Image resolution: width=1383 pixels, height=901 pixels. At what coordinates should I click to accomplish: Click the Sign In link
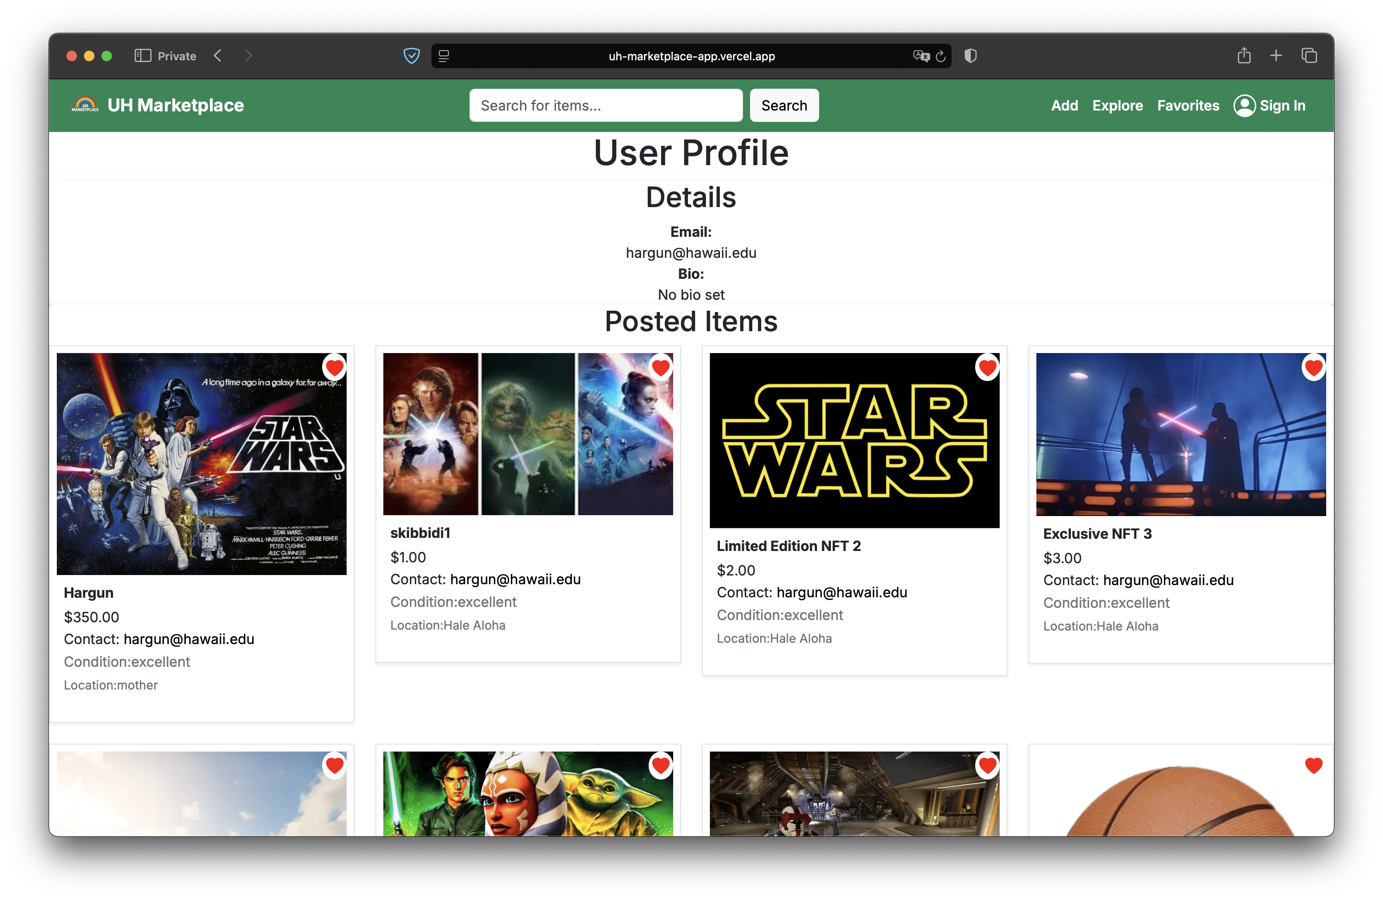click(x=1282, y=105)
